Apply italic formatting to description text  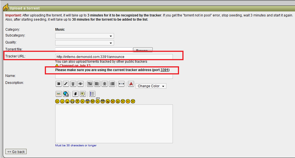66,84
